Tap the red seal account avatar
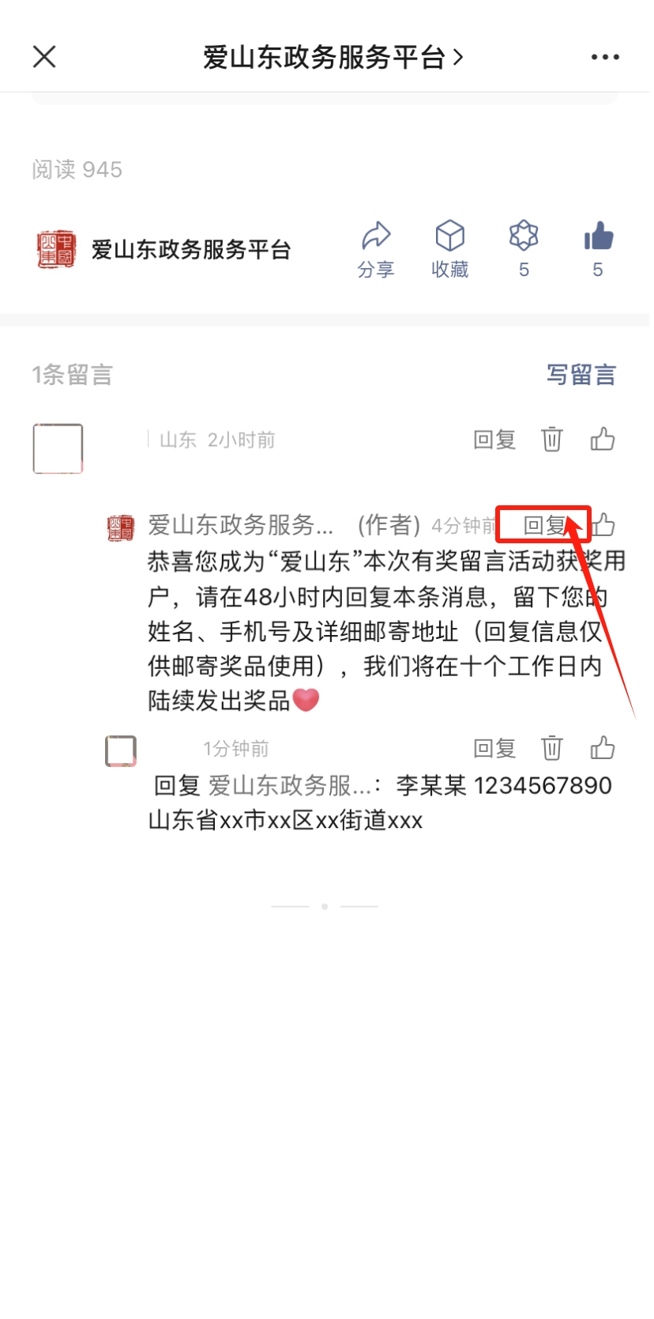 56,250
